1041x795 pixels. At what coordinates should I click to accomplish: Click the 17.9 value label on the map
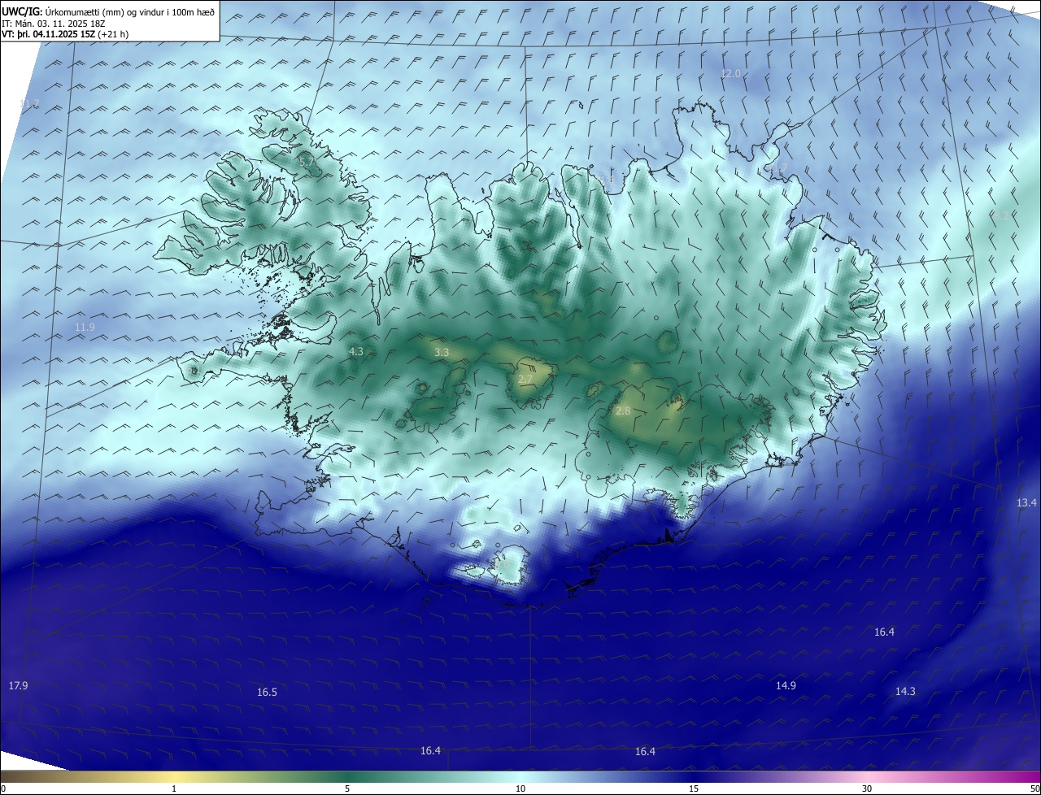pyautogui.click(x=18, y=686)
